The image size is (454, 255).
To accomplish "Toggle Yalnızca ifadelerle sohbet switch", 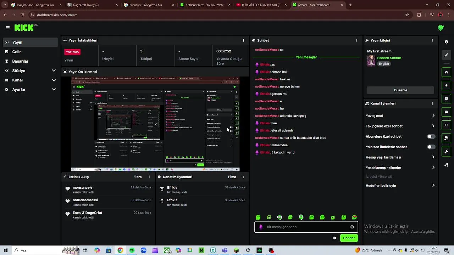I will pyautogui.click(x=431, y=147).
